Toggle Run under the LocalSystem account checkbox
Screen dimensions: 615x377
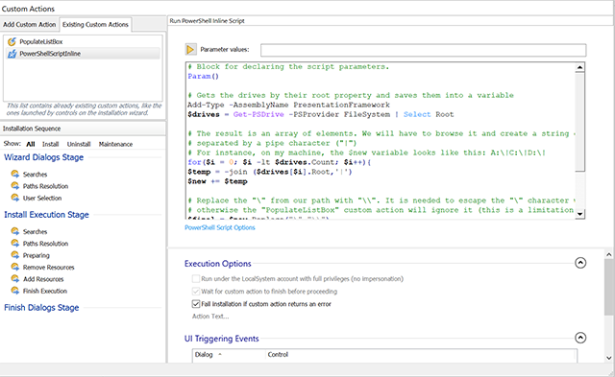click(x=196, y=279)
